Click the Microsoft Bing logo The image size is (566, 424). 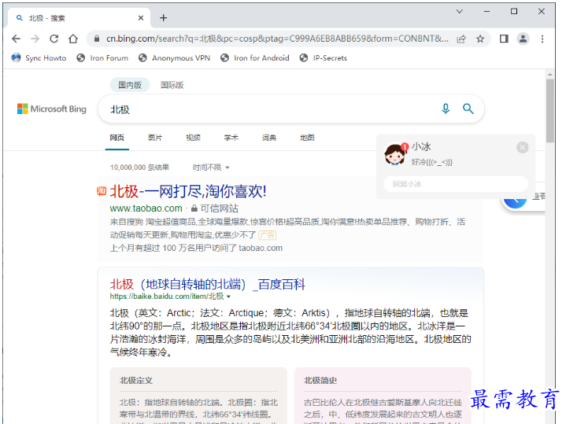pyautogui.click(x=52, y=109)
